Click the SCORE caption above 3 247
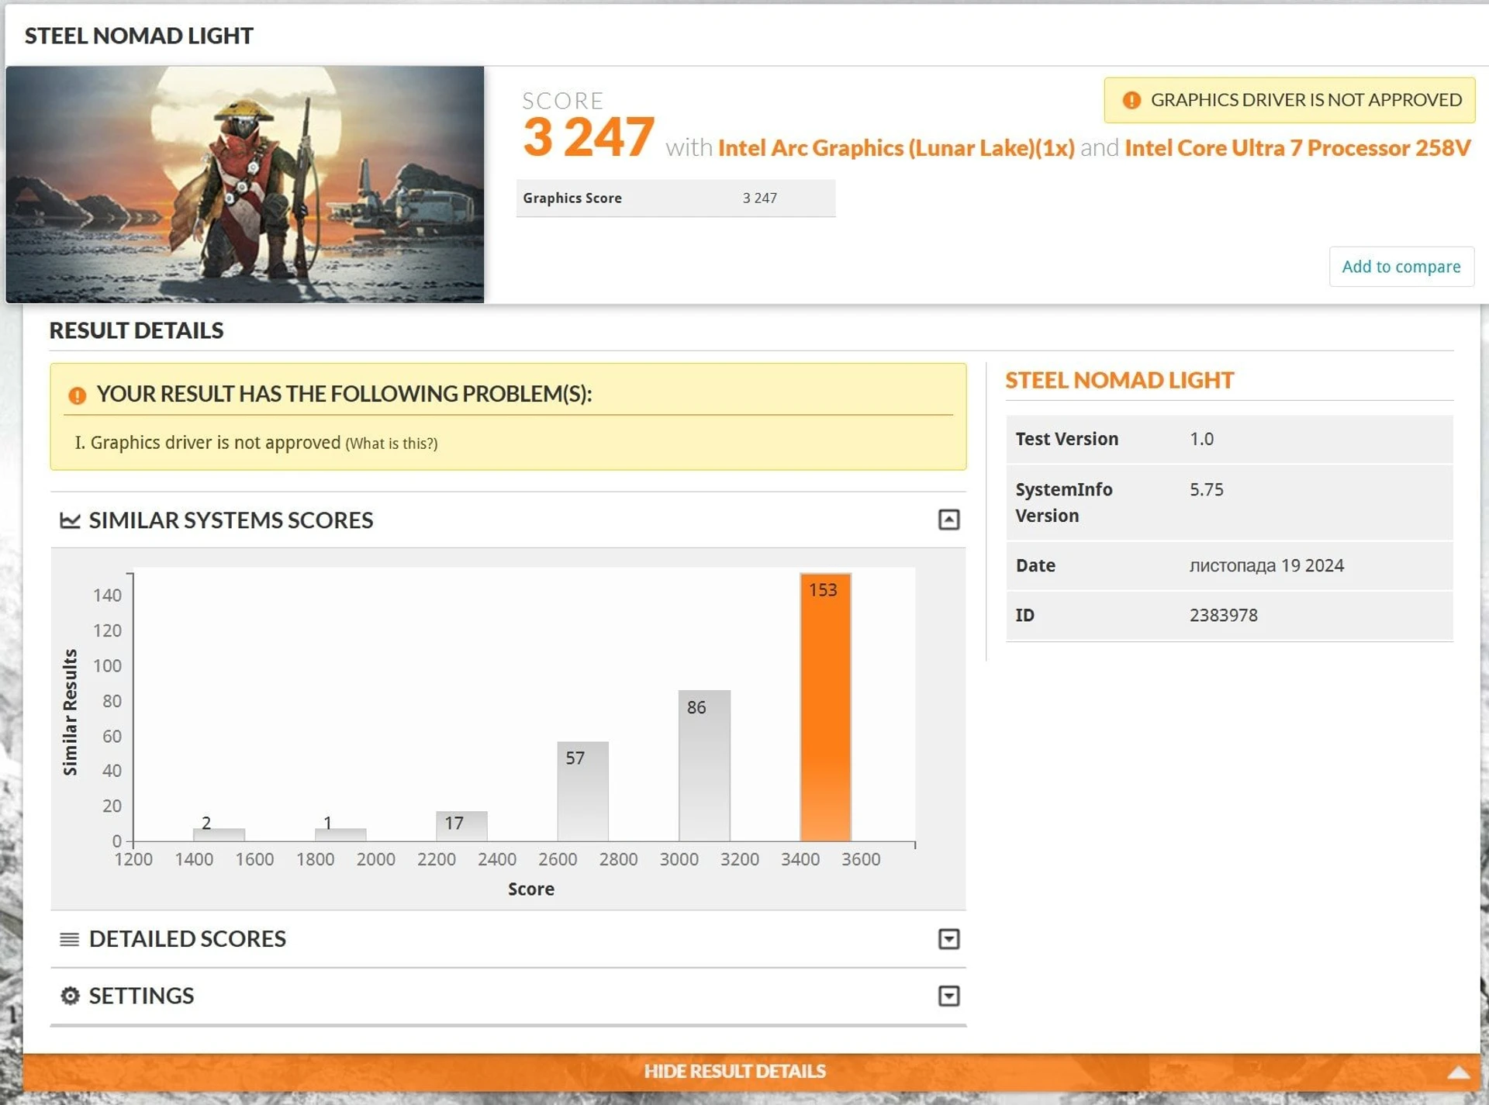This screenshot has height=1105, width=1489. coord(563,101)
